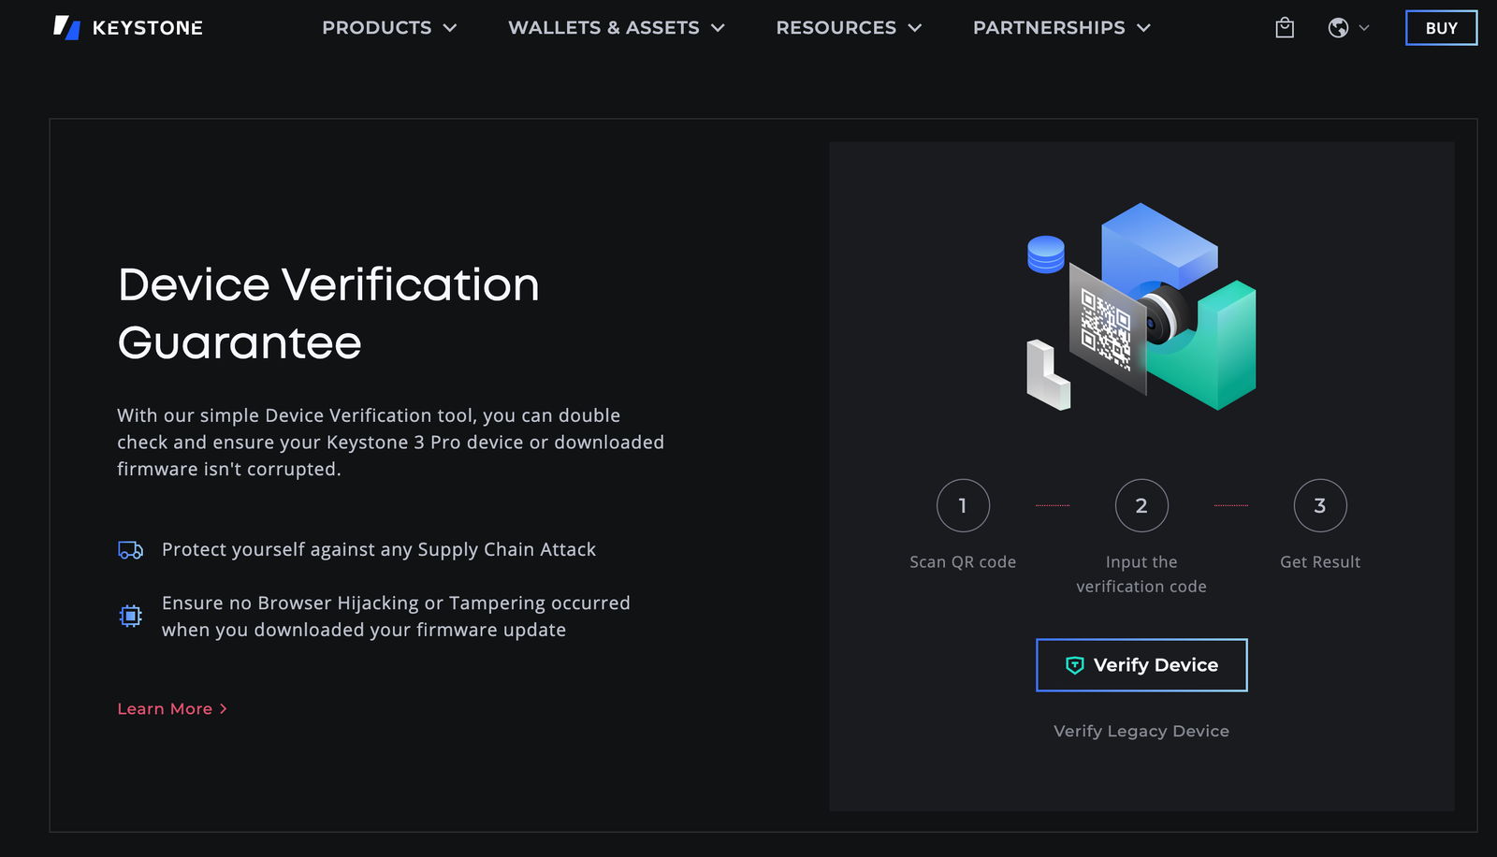Click the globe language icon
This screenshot has height=857, width=1497.
click(x=1338, y=27)
